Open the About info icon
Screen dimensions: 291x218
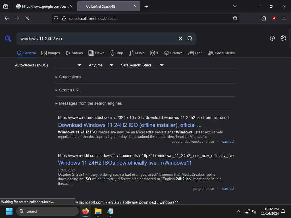pos(272,38)
